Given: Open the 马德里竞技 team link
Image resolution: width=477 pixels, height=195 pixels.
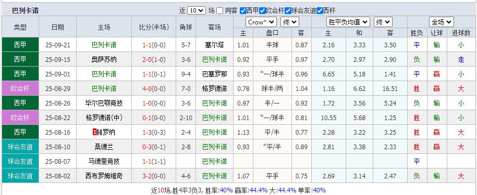Looking at the screenshot, I should pos(104,161).
